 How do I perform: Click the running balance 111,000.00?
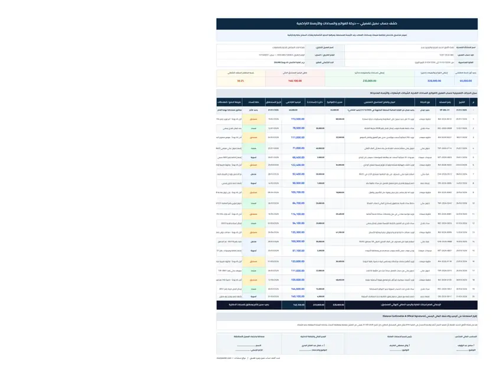pos(298,138)
